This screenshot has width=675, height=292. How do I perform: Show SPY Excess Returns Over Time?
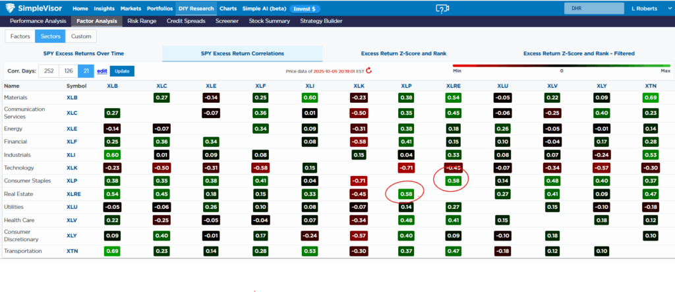pos(84,53)
